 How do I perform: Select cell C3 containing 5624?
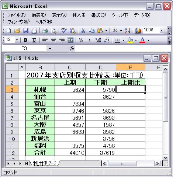[x=70, y=89]
